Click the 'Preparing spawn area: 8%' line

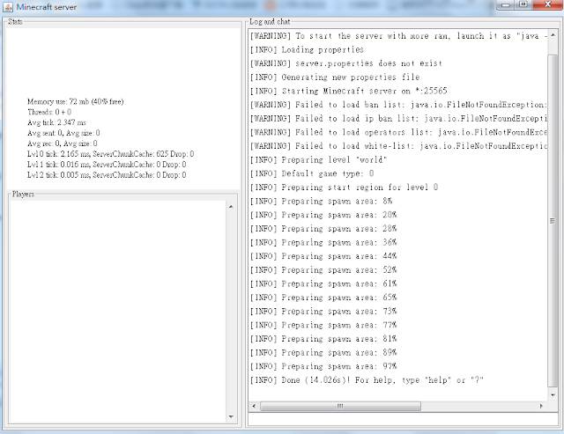pyautogui.click(x=321, y=202)
